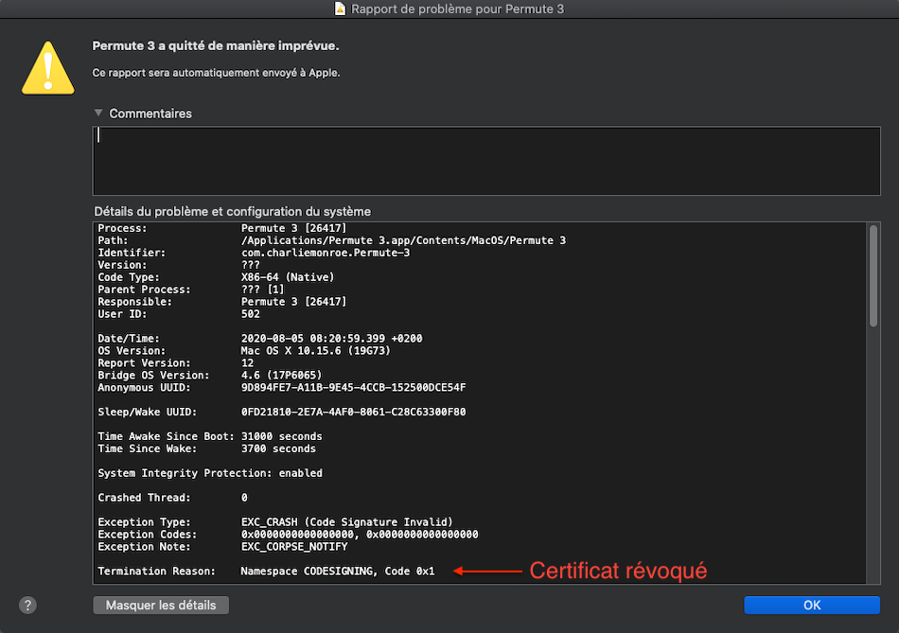
Task: Select the 'Permute 3 a quitté de manière imprévue.' heading
Action: click(216, 45)
